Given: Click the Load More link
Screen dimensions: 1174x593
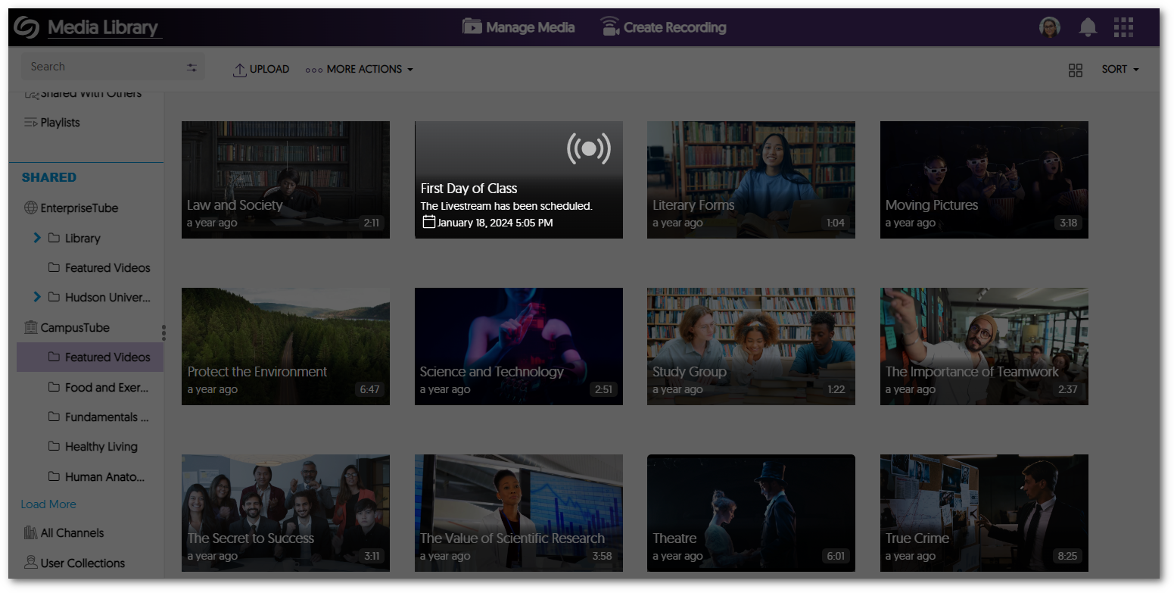Looking at the screenshot, I should click(48, 504).
